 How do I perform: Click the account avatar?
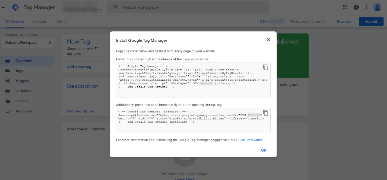pyautogui.click(x=377, y=7)
